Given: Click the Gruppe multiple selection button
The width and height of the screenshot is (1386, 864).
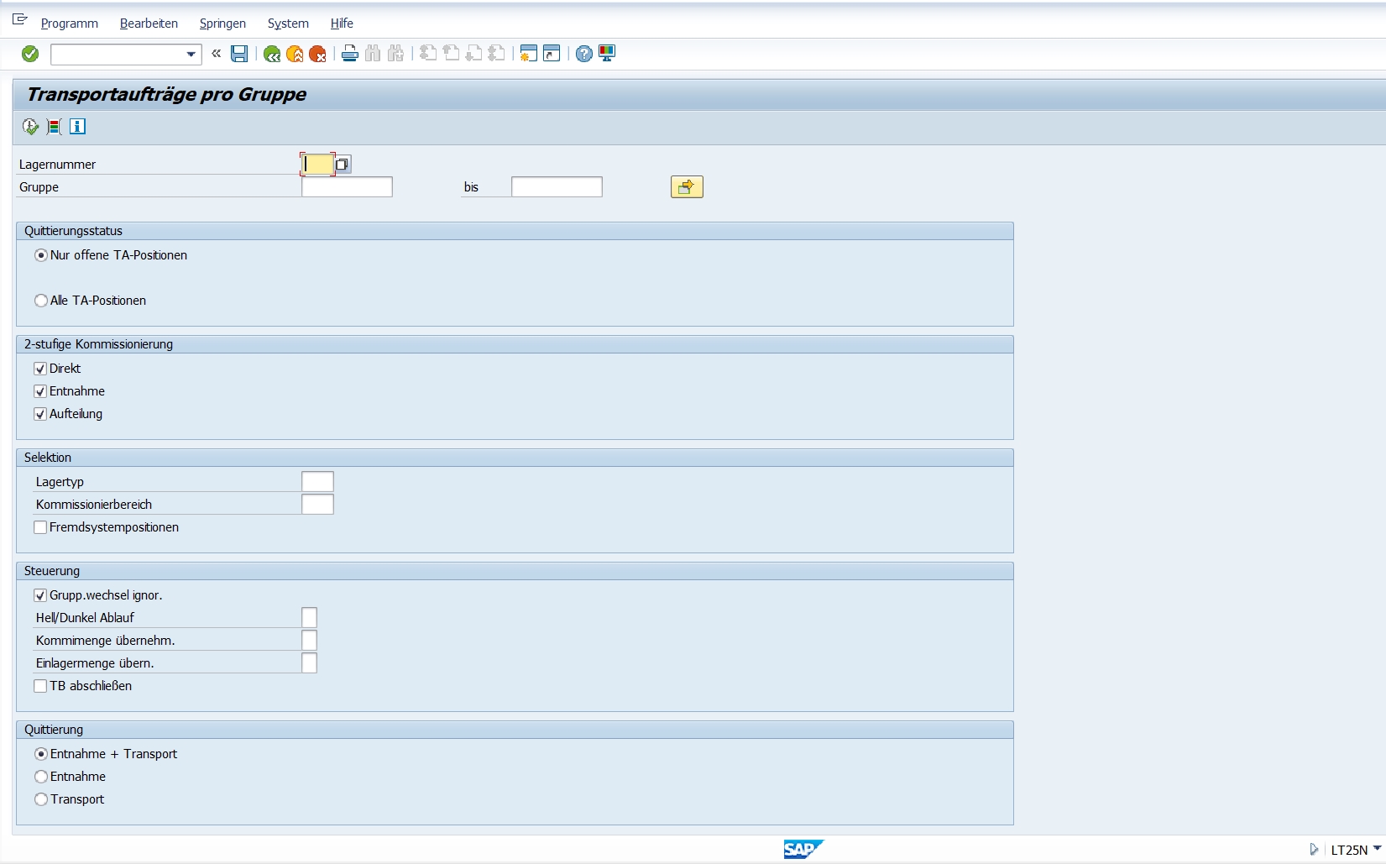Looking at the screenshot, I should tap(687, 187).
